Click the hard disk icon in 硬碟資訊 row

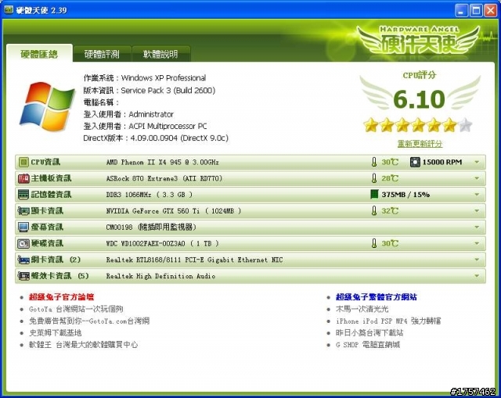[23, 243]
